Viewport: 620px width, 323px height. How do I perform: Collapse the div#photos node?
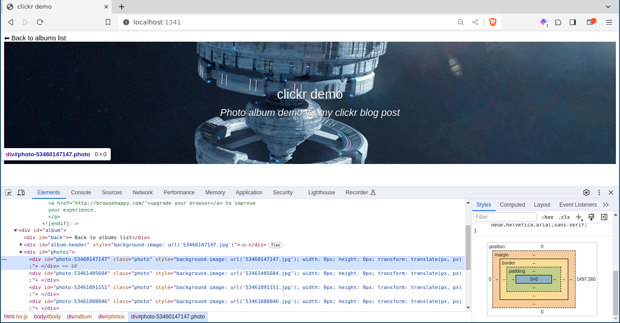coord(21,252)
